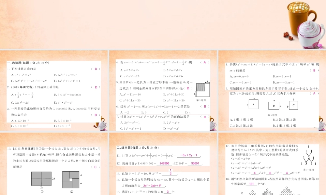Open the slide titled 一、选择题(每题3分,共30分)

coord(54,90)
